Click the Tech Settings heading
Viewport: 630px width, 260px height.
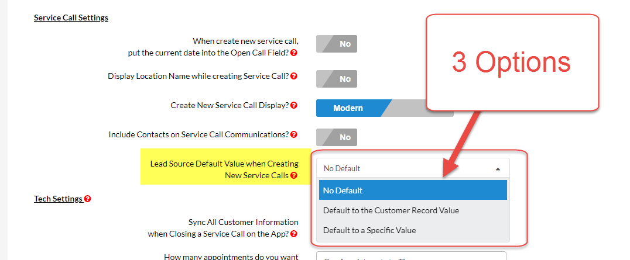[x=58, y=199]
